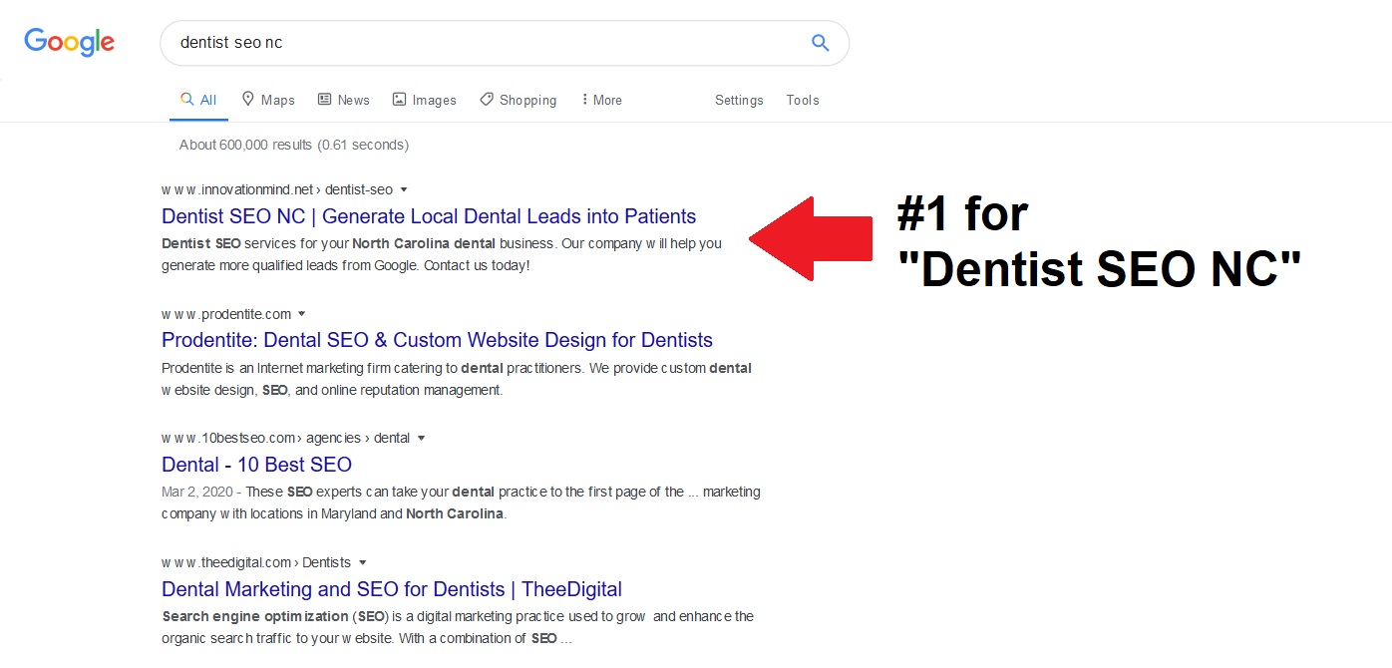1392x668 pixels.
Task: Click the Shopping tag icon
Action: tap(486, 99)
